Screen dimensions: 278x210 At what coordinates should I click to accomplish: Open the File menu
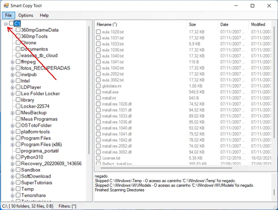coord(8,15)
